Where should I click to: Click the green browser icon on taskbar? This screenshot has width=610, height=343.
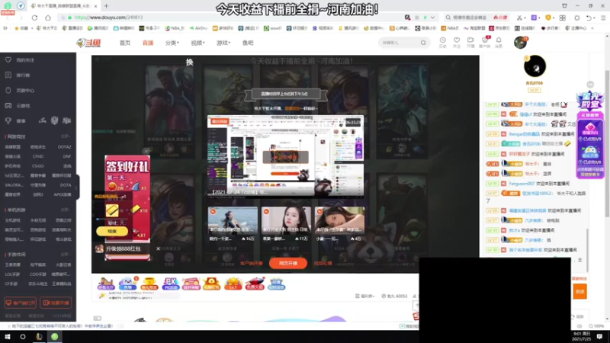54,337
